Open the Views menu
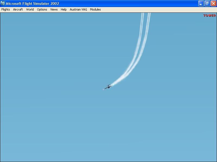The image size is (217, 162). [x=54, y=9]
